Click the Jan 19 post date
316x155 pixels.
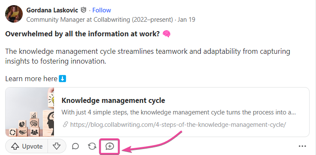[186, 20]
